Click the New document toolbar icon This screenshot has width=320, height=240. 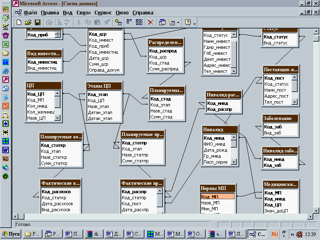(x=19, y=22)
